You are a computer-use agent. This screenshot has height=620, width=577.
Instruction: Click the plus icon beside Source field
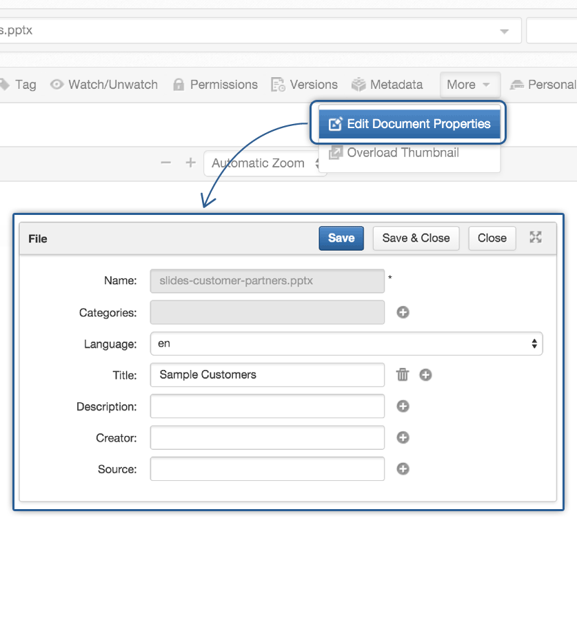tap(403, 469)
